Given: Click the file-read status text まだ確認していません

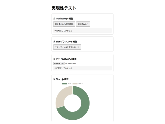Looking at the screenshot, I should (63, 68).
